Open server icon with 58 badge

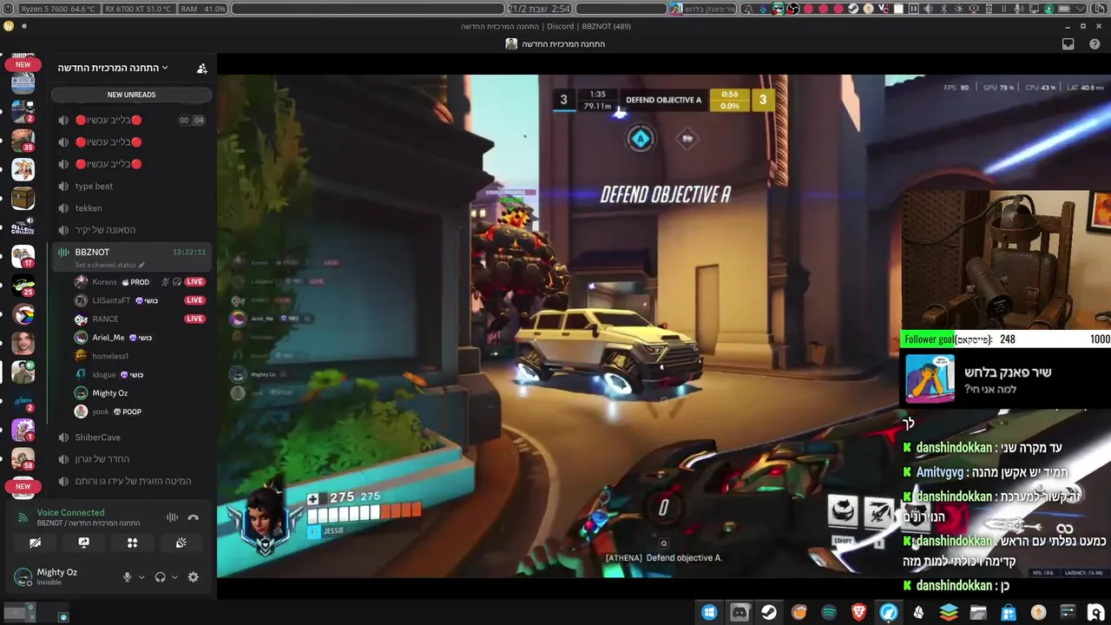click(23, 459)
